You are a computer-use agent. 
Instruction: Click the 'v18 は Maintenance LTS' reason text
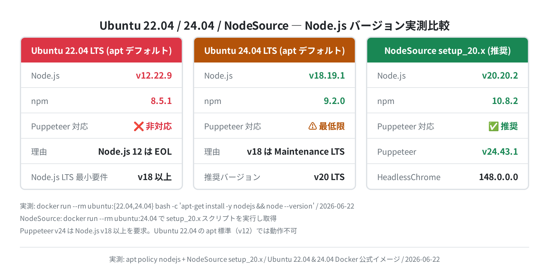[296, 152]
